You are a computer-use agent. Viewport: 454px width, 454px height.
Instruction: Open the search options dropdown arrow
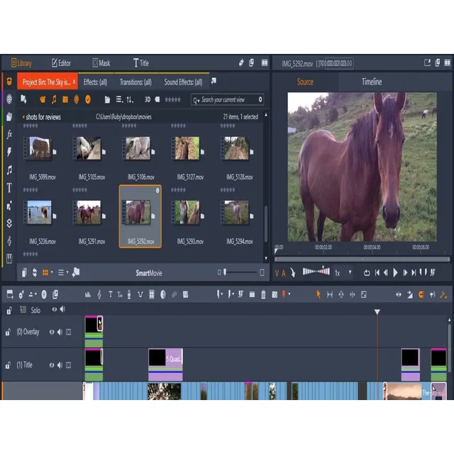[x=199, y=101]
